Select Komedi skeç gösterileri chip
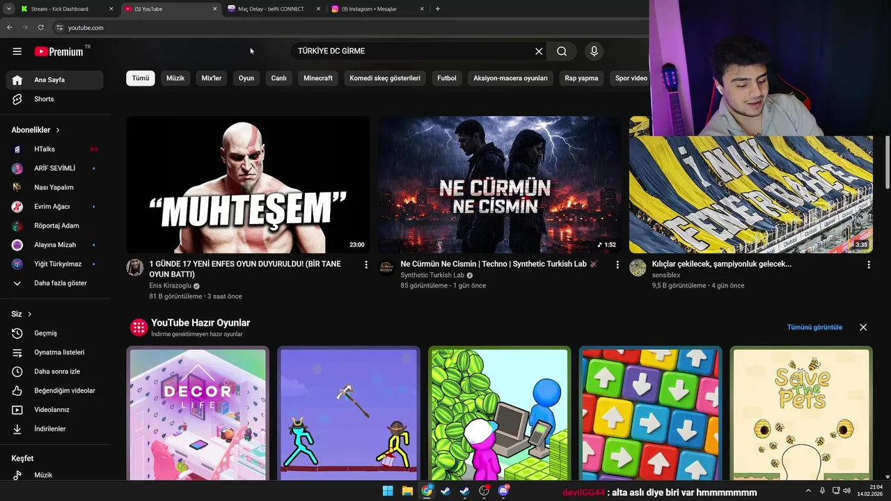The width and height of the screenshot is (891, 501). (x=385, y=78)
